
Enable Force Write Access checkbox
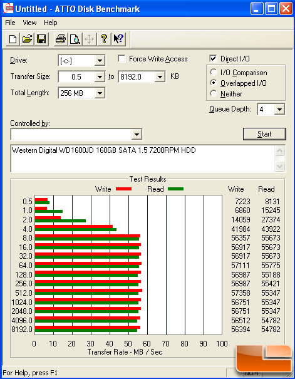(122, 59)
